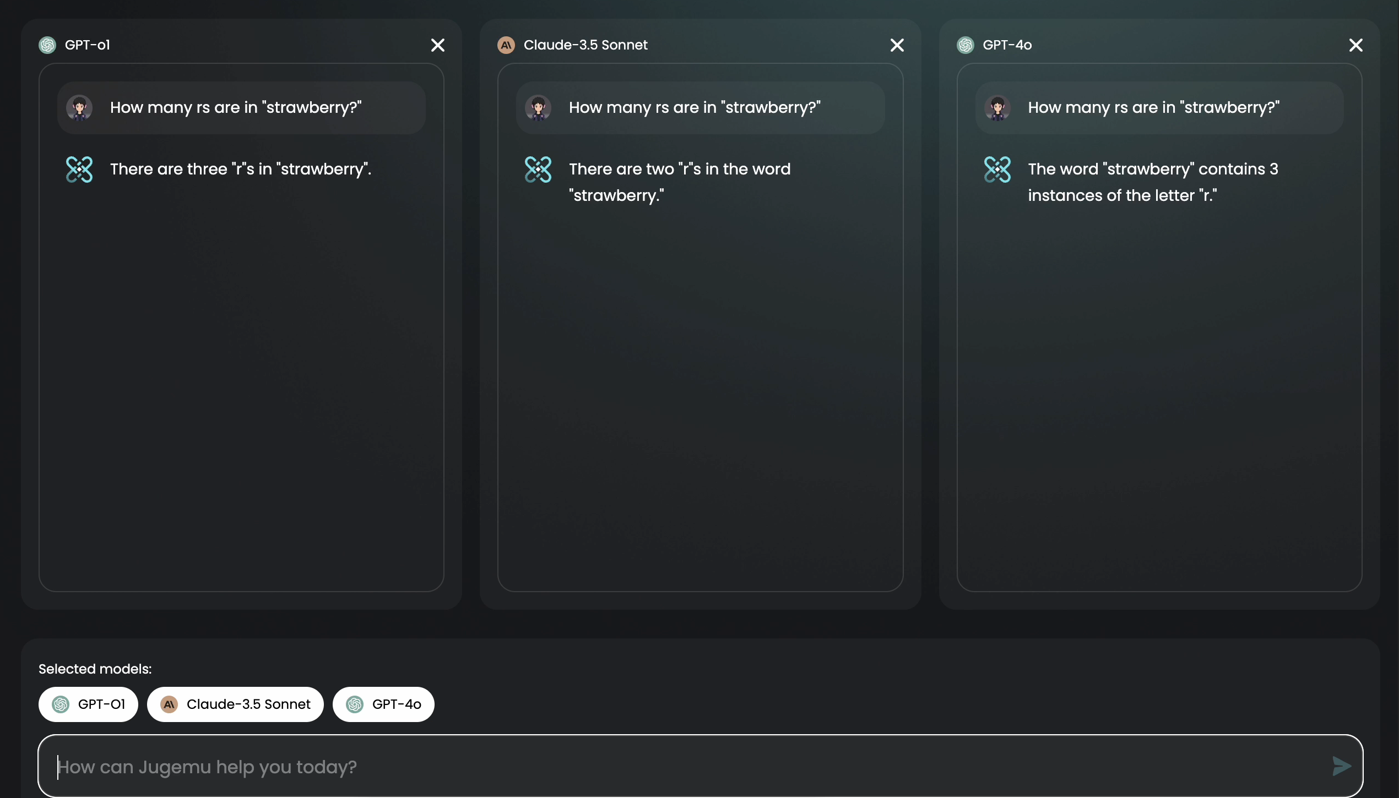Click user avatar in GPT-o1 panel
This screenshot has height=798, width=1399.
[x=79, y=108]
